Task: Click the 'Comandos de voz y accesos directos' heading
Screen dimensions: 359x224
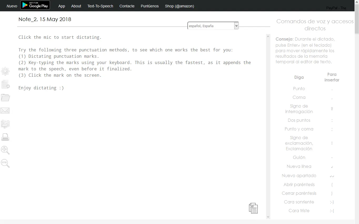Action: tap(315, 25)
